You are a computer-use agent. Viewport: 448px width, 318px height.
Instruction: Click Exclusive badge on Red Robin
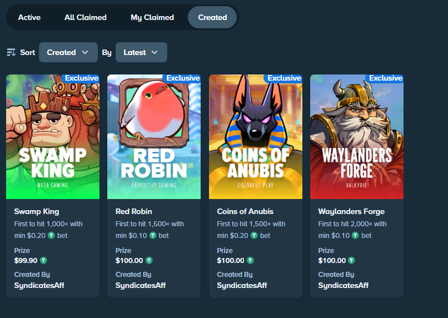click(x=182, y=78)
